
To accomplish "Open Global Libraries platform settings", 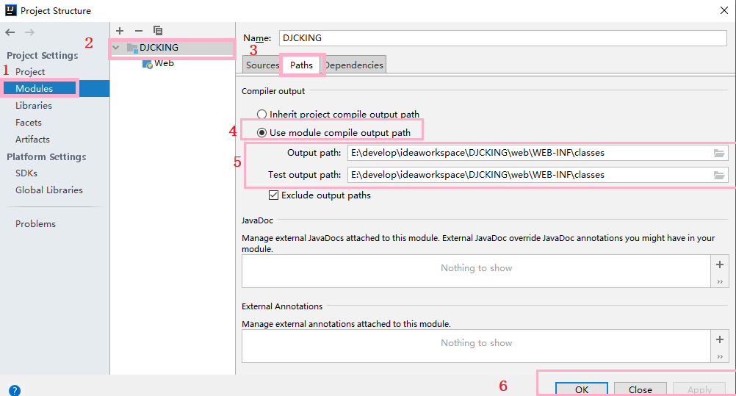I will point(48,190).
